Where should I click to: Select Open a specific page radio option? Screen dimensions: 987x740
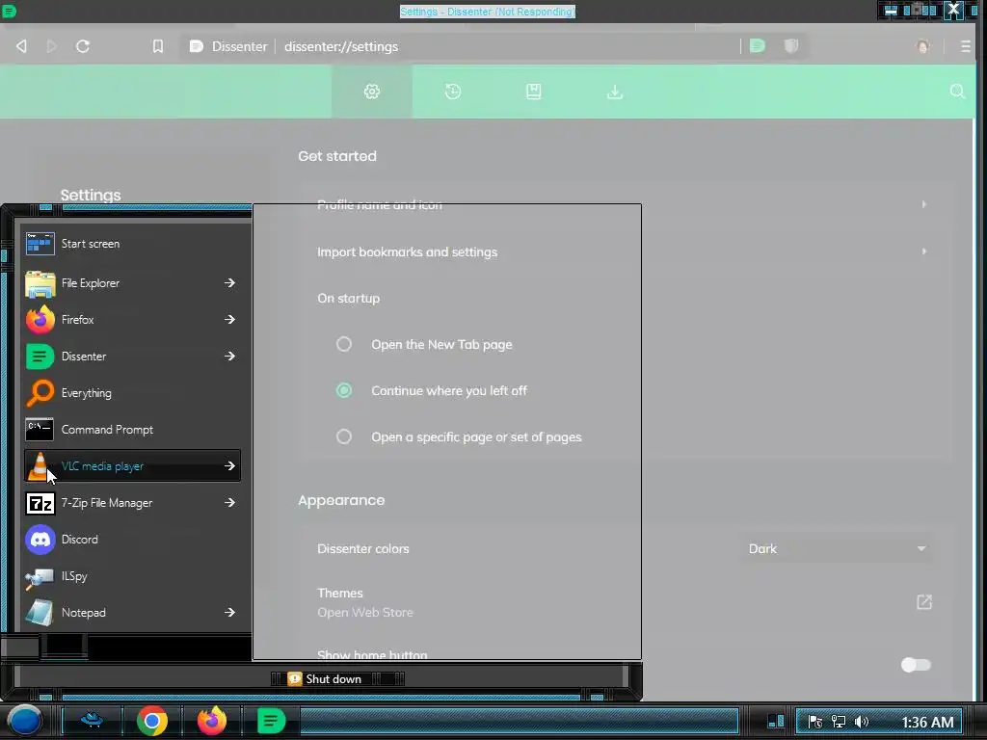[344, 436]
